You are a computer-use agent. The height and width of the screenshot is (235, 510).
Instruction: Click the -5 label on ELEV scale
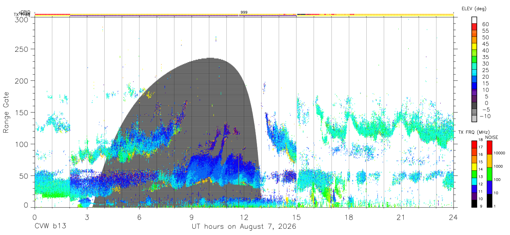(x=485, y=109)
